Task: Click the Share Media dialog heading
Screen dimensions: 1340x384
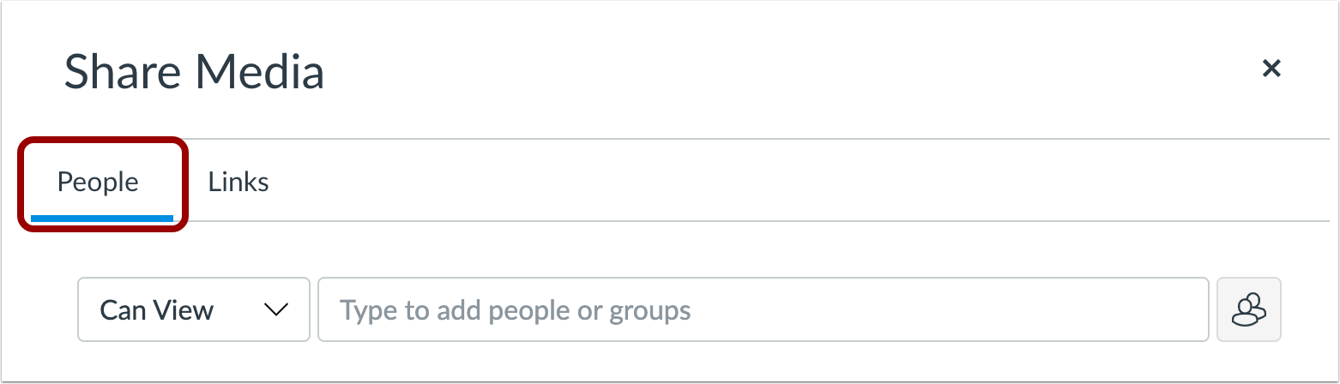Action: 194,71
